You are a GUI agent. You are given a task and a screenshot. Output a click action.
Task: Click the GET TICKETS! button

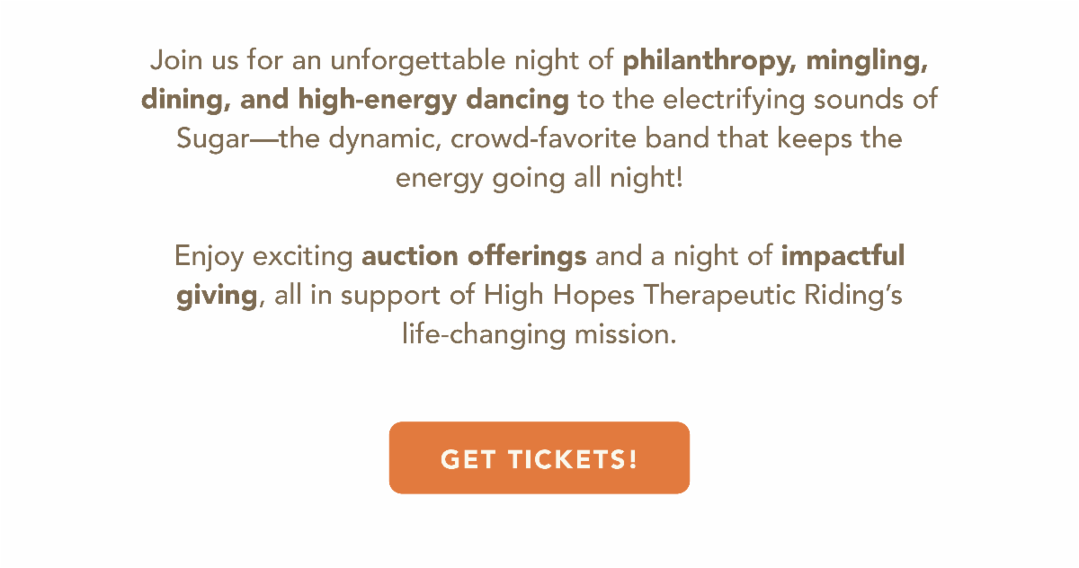539,458
